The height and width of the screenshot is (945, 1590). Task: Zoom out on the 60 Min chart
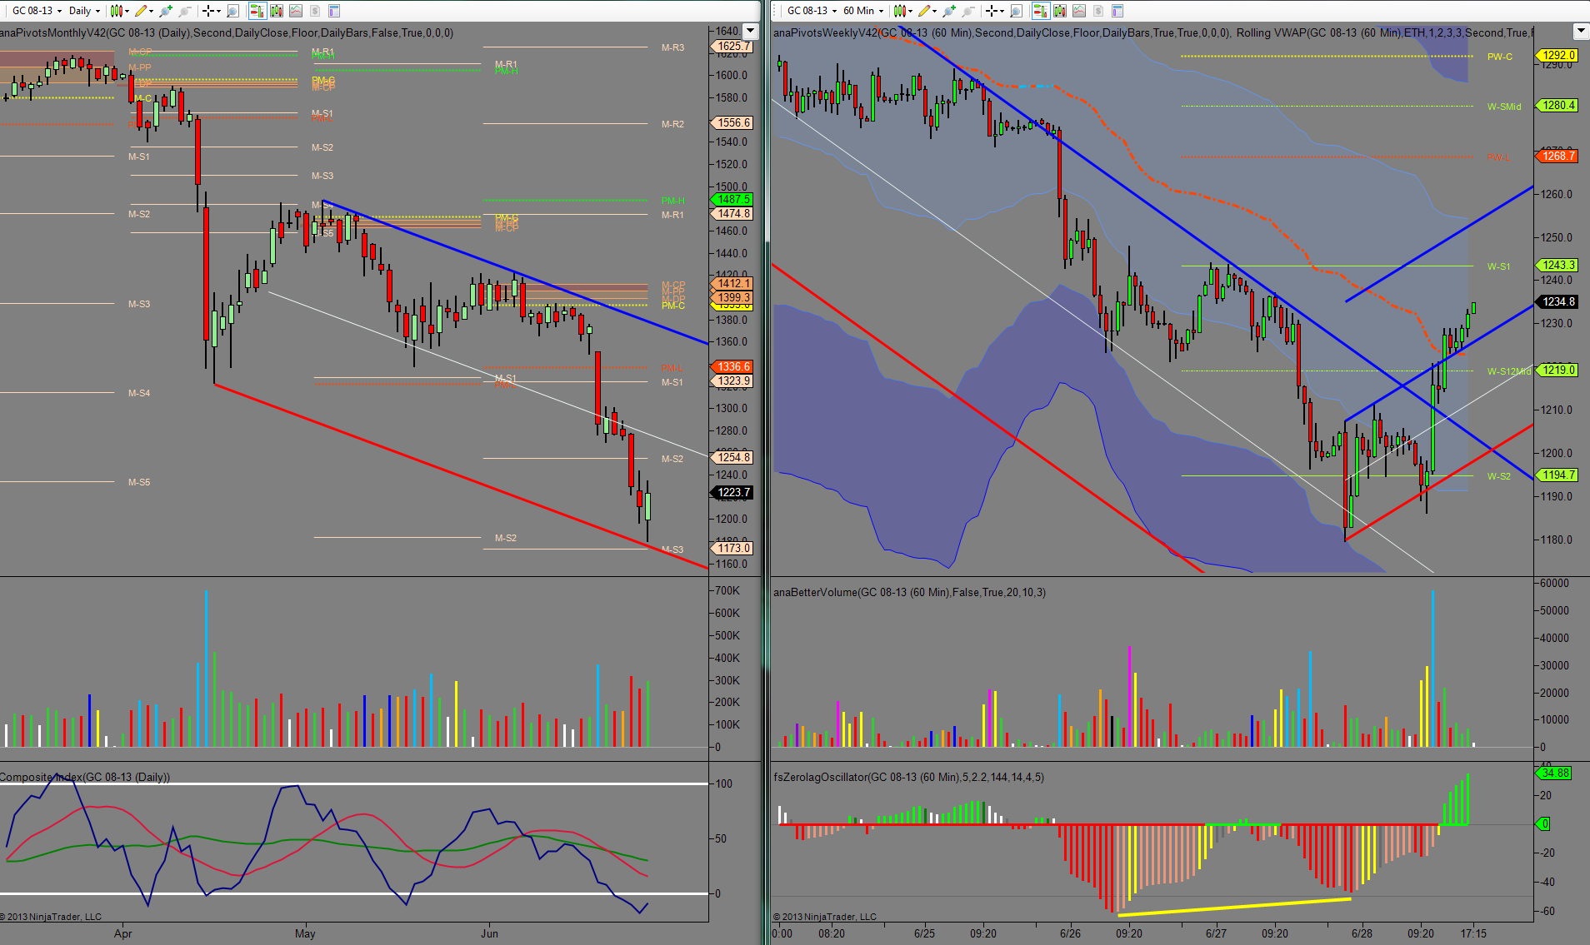(x=968, y=11)
